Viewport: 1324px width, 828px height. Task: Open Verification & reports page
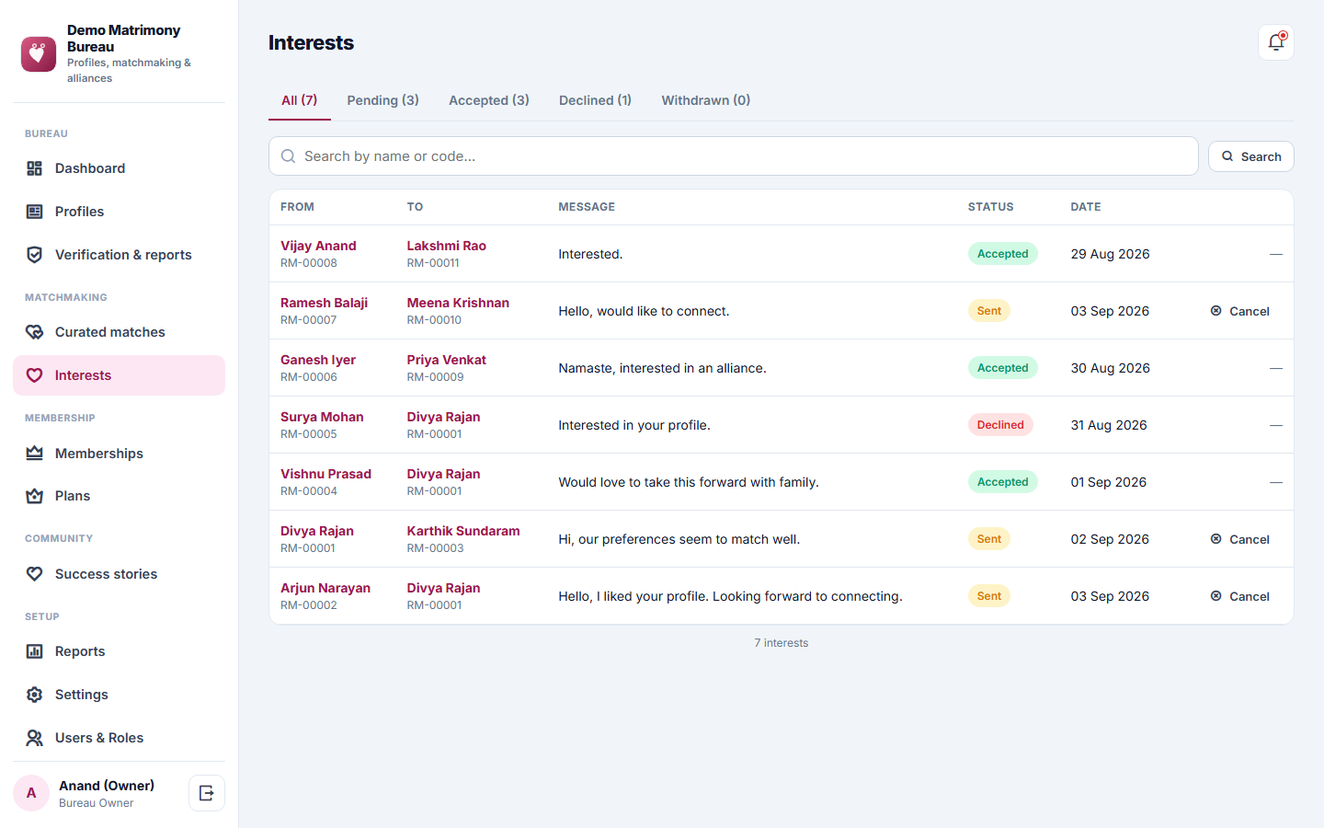tap(119, 255)
